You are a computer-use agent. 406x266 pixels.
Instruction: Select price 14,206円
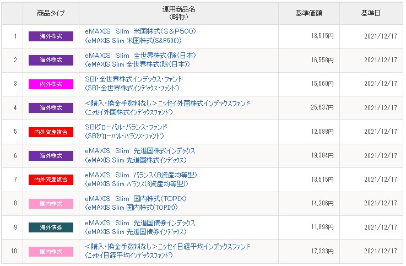point(322,203)
